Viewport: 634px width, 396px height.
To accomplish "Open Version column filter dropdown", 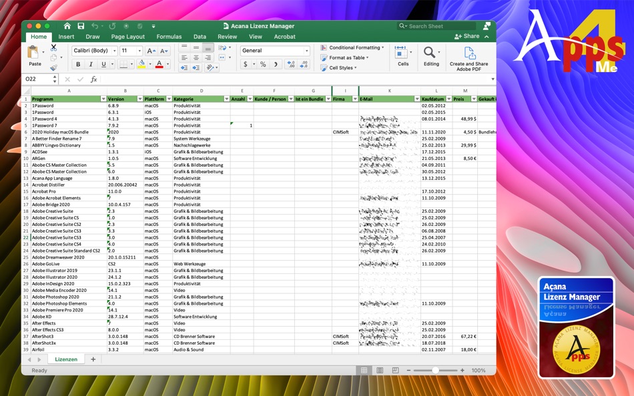I will click(140, 99).
